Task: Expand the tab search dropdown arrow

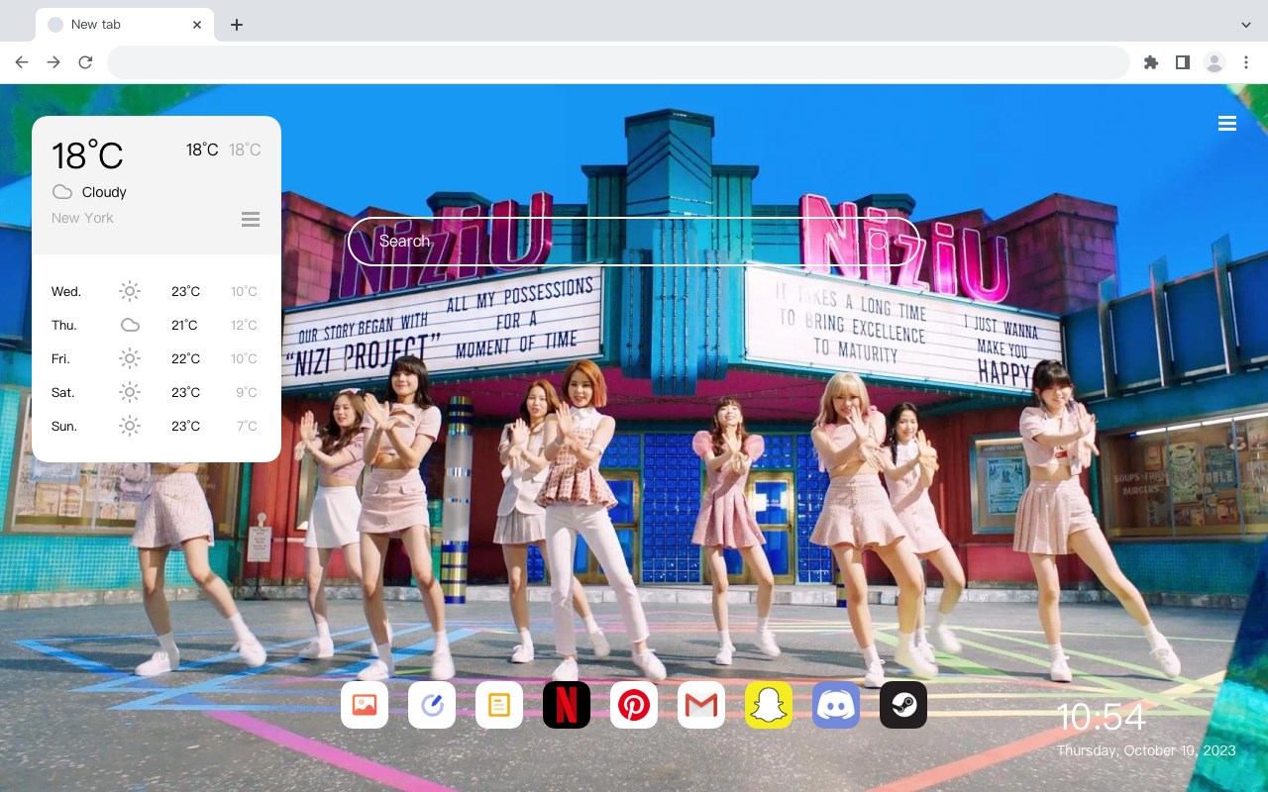Action: (1246, 25)
